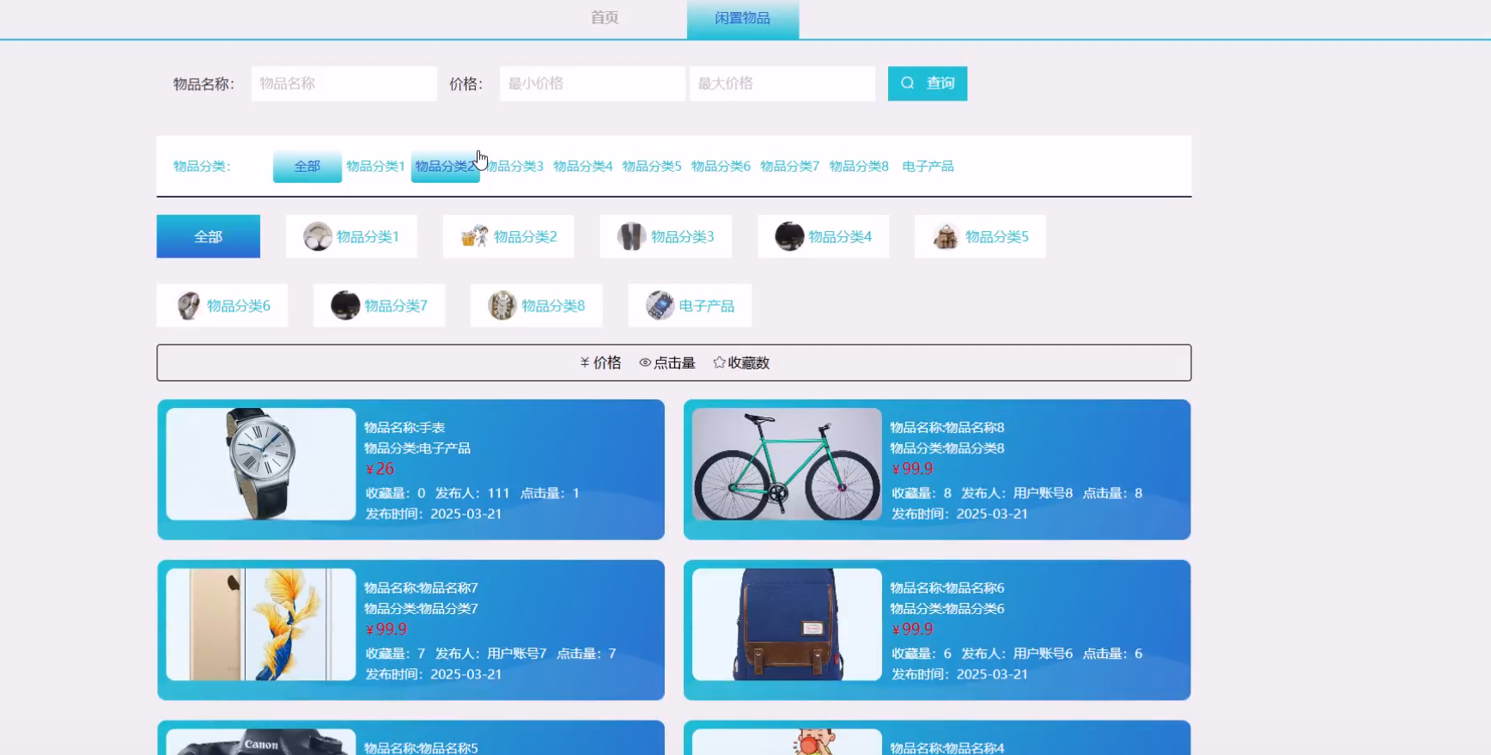The image size is (1491, 755).
Task: Click ¥99.9 price on 物品名称6 card
Action: (912, 630)
